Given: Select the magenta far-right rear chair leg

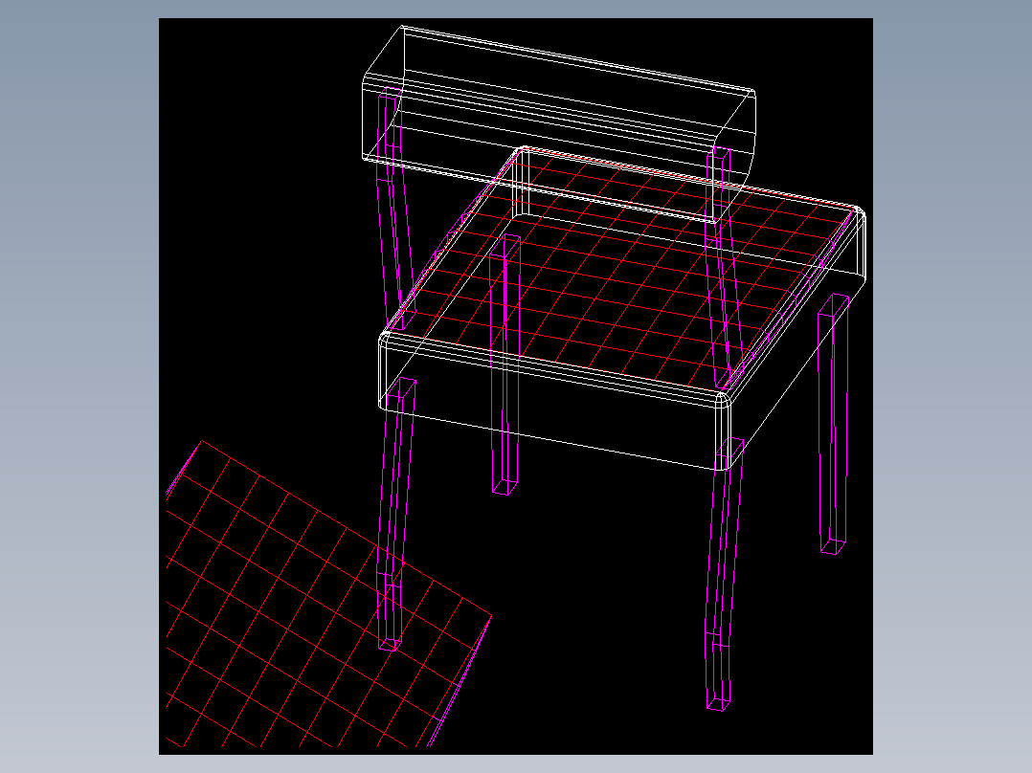Looking at the screenshot, I should [x=833, y=425].
